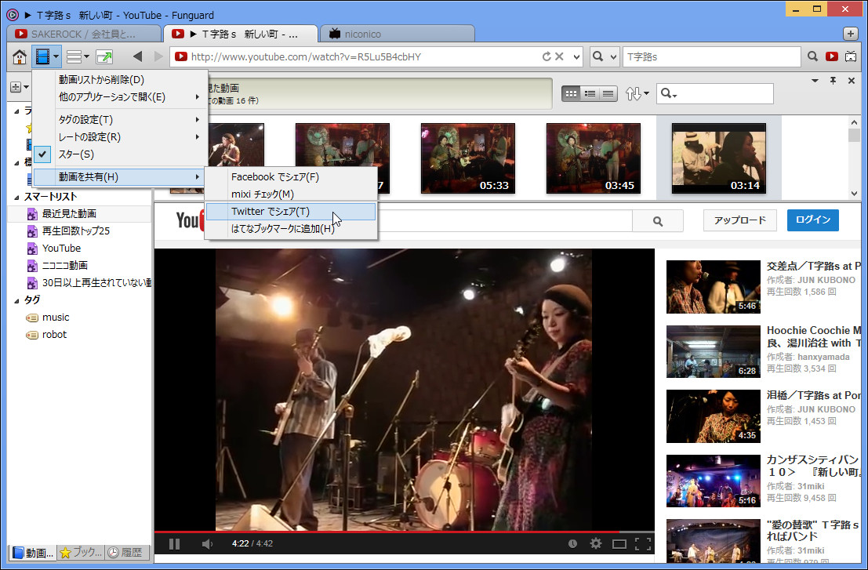Open the 05:33 video thumbnail
The image size is (868, 570).
coord(468,158)
